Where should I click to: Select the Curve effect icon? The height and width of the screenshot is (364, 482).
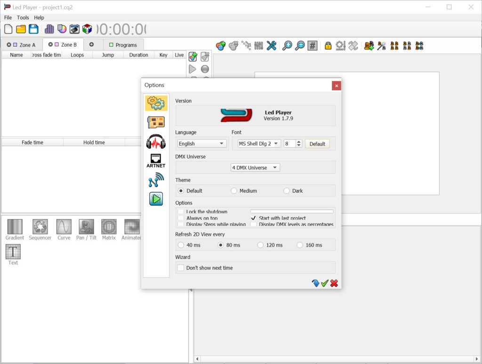coord(64,230)
